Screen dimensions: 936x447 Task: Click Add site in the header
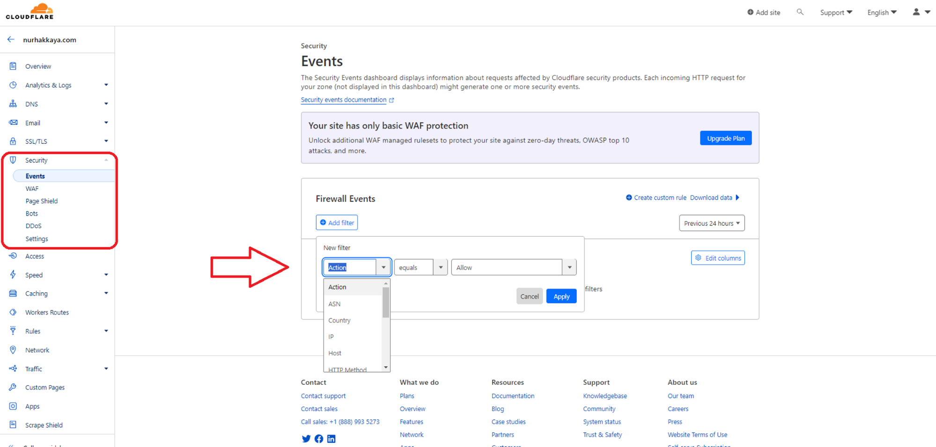(764, 13)
